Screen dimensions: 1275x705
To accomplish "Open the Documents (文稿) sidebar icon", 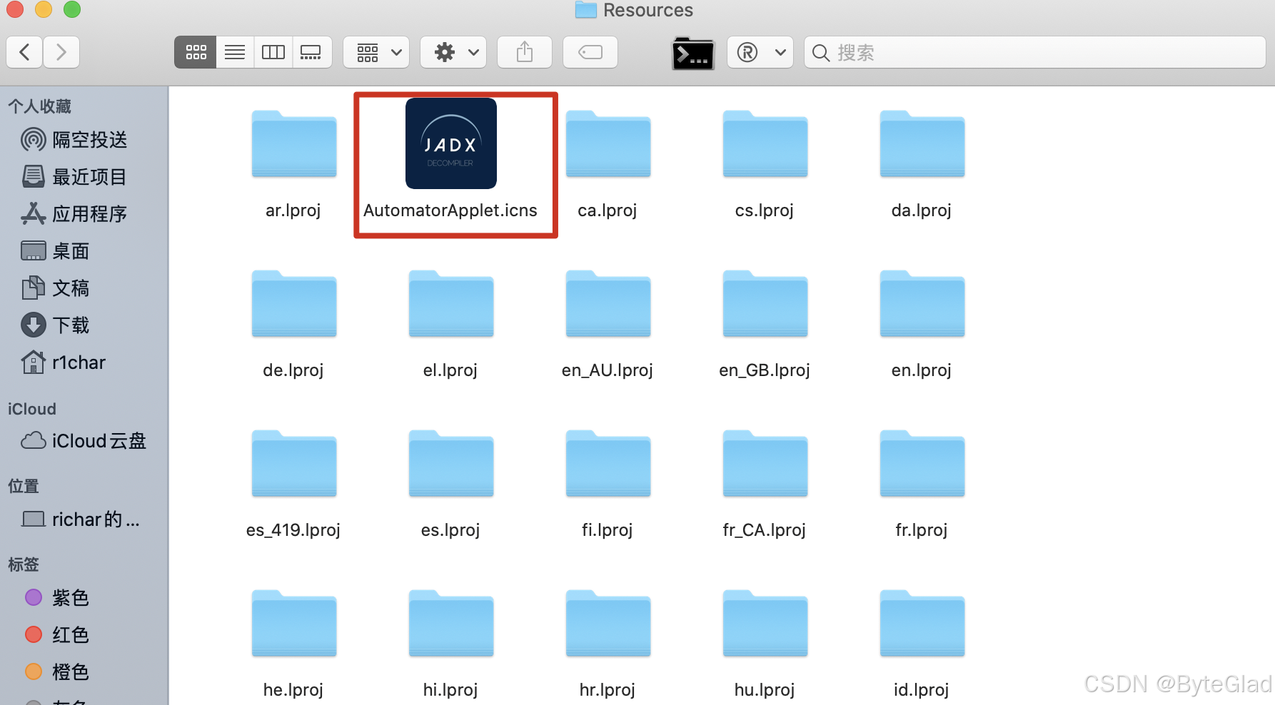I will [33, 288].
